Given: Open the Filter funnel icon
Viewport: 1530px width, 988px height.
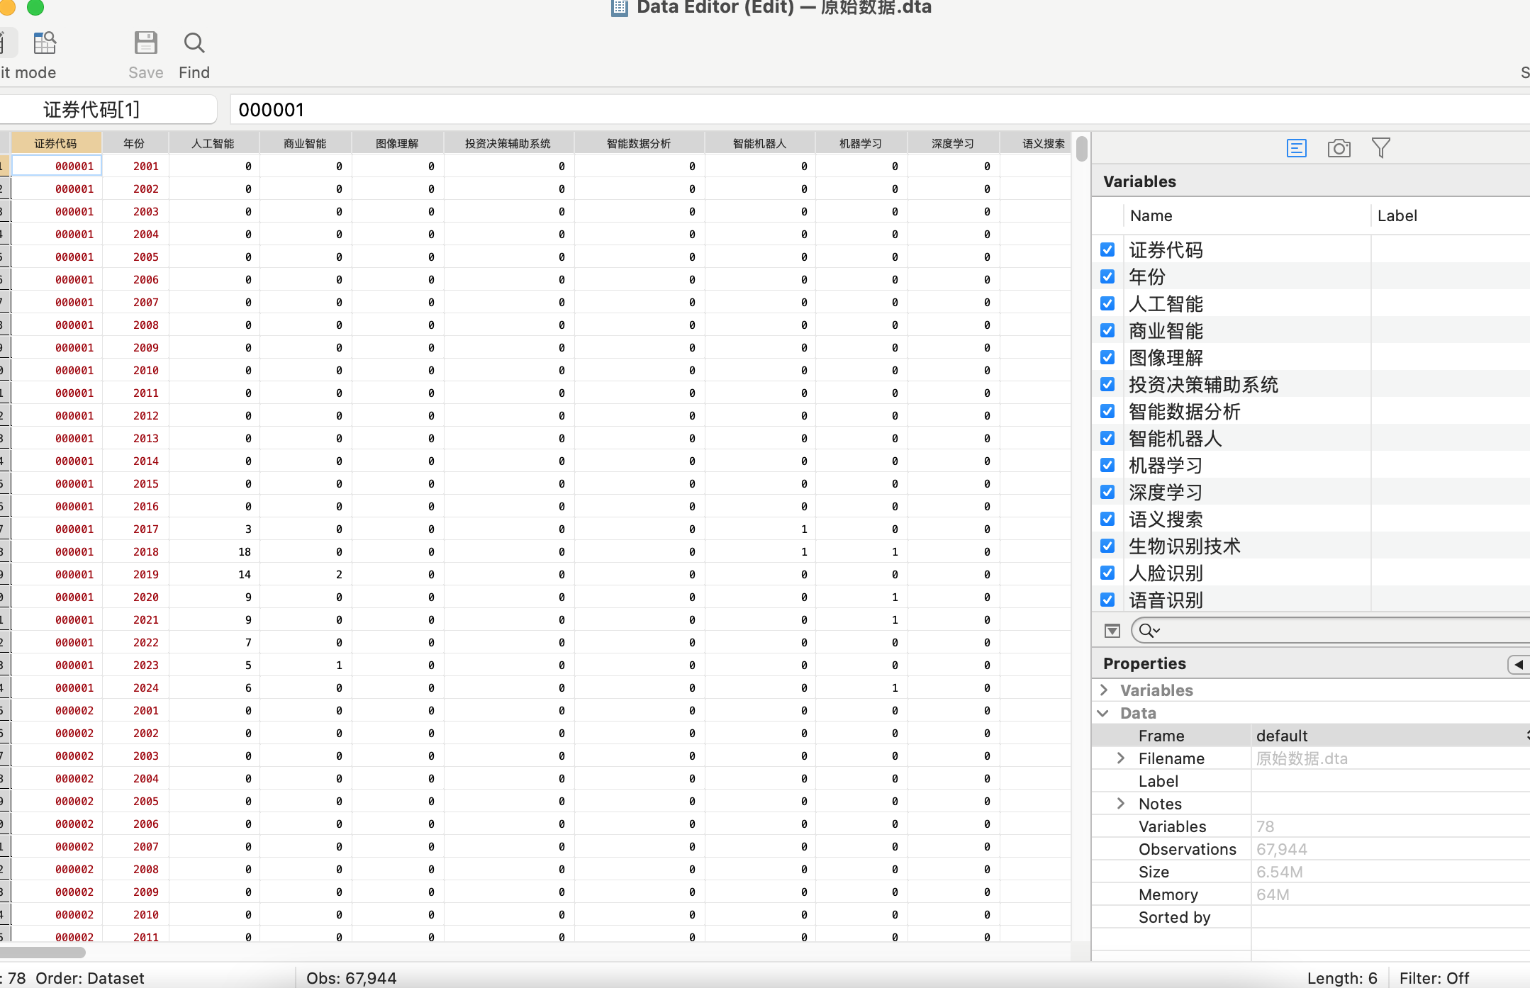Looking at the screenshot, I should point(1380,148).
